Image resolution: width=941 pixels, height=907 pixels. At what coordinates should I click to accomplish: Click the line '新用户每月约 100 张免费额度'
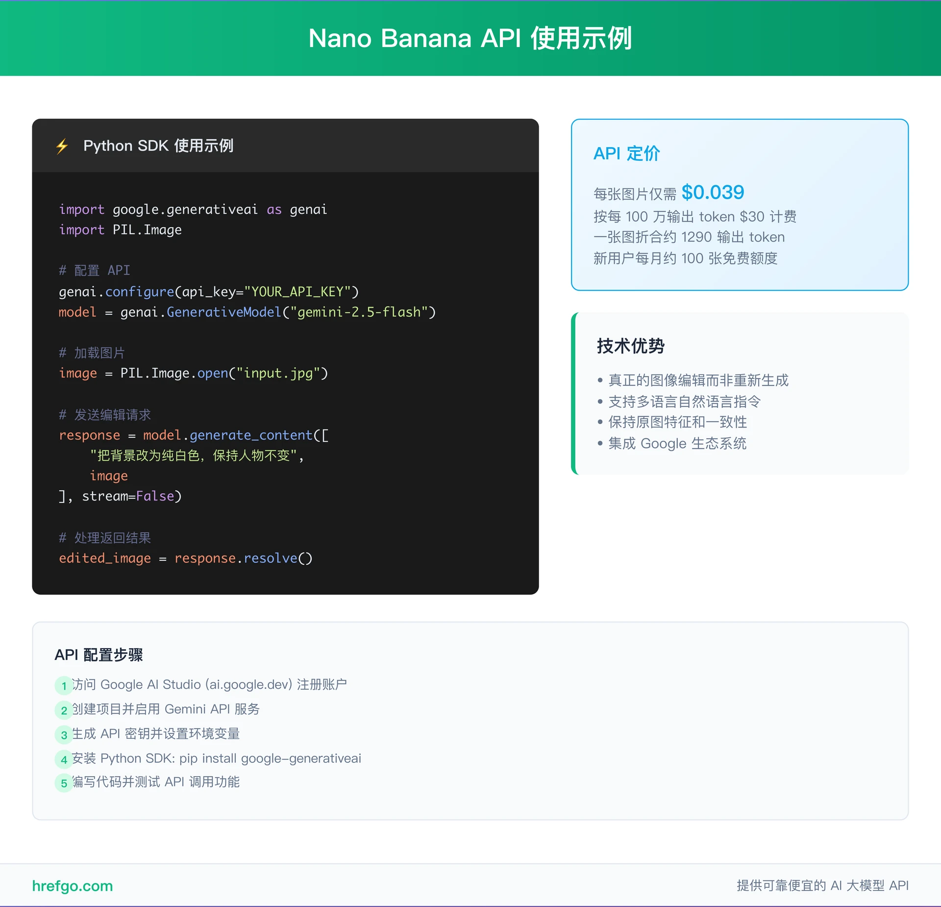click(685, 258)
